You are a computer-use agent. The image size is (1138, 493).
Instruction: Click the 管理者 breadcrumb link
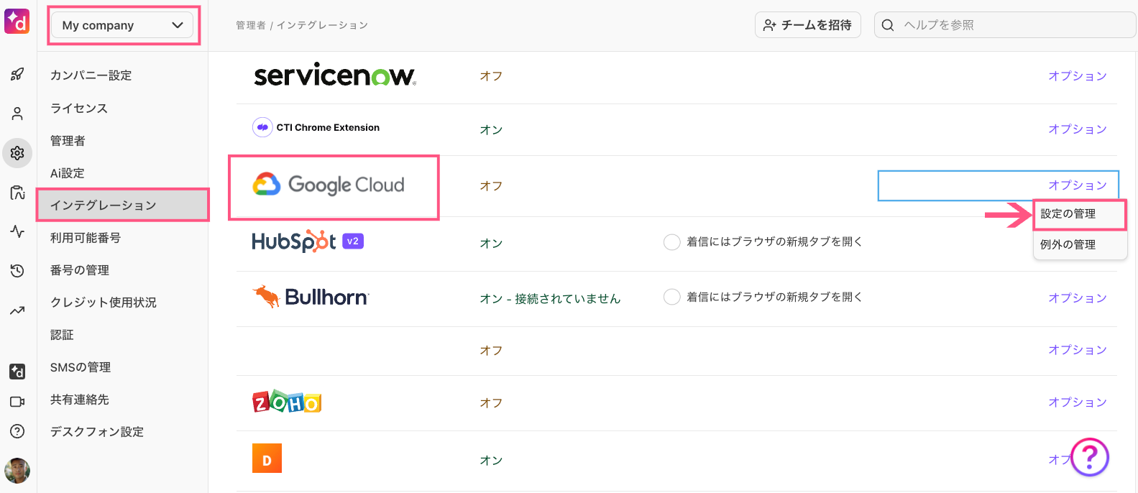tap(250, 25)
